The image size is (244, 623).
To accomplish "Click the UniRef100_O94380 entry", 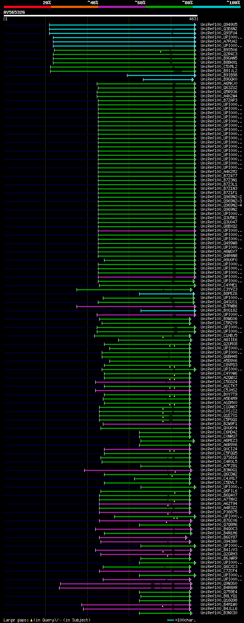I will (x=219, y=541).
